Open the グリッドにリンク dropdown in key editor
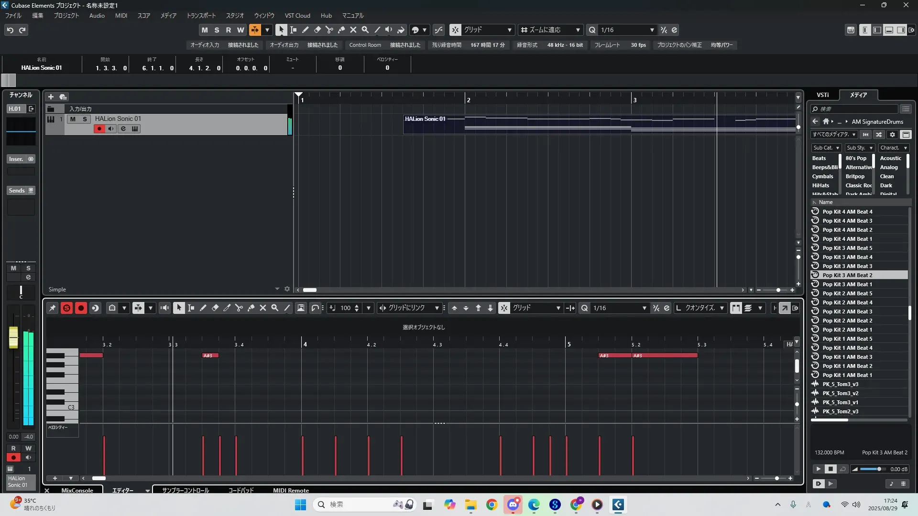 [409, 308]
